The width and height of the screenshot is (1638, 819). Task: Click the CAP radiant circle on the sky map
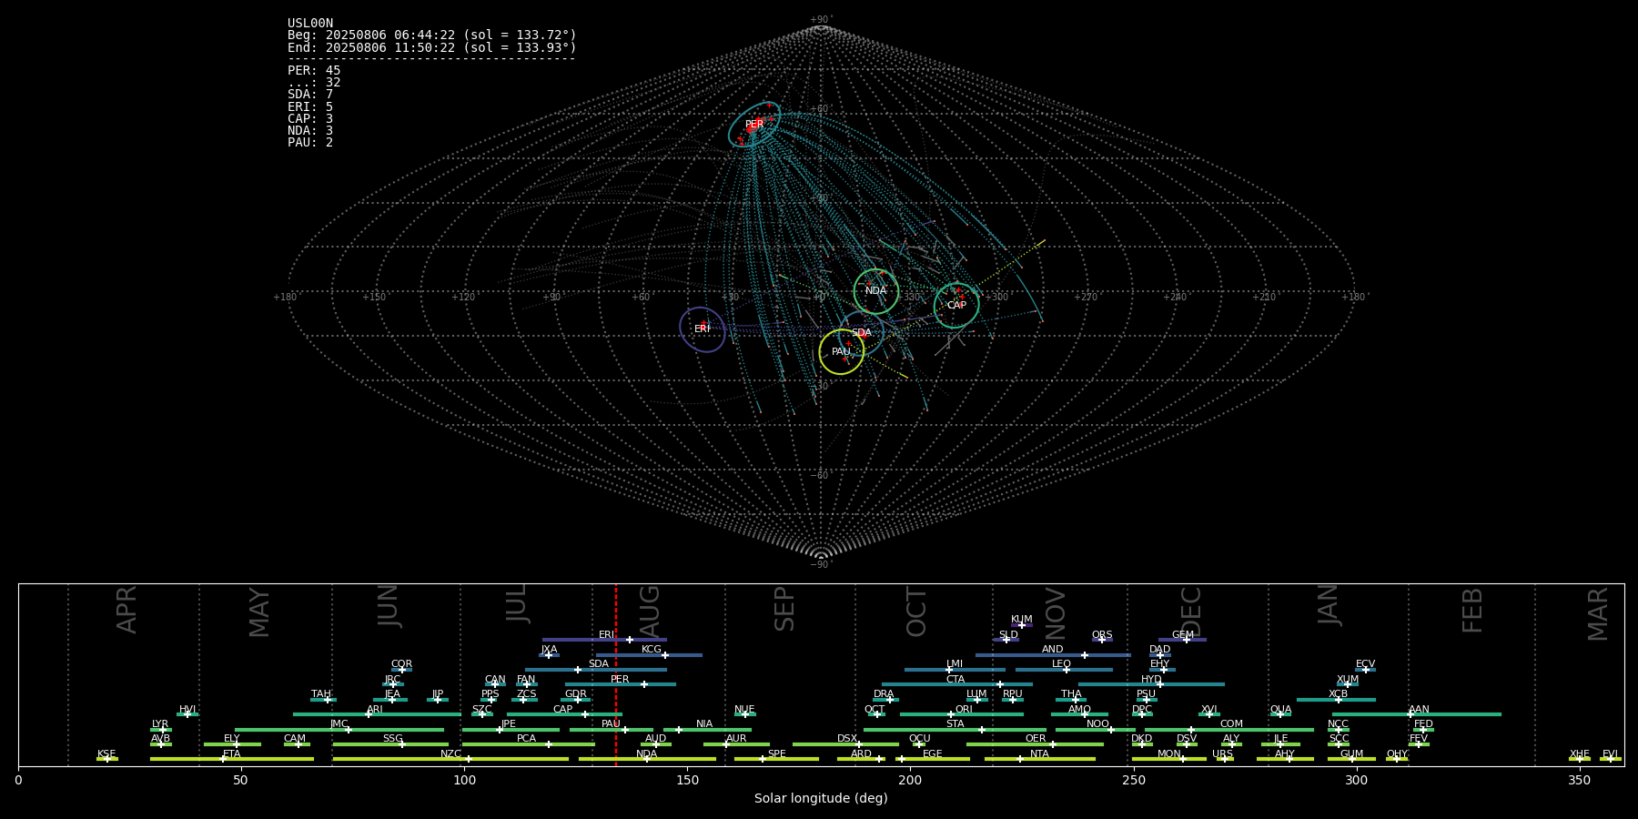[956, 305]
